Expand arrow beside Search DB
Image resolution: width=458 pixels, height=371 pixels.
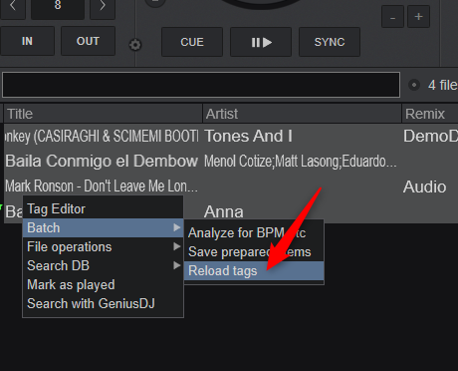(177, 265)
